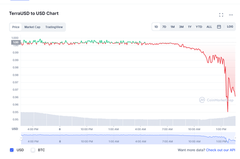240x159 pixels.
Task: Click the 1.00 price label on axis
Action: [16, 42]
